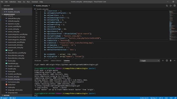Maximize the panel with chevron icon
This screenshot has height=99, width=177.
(x=175, y=61)
